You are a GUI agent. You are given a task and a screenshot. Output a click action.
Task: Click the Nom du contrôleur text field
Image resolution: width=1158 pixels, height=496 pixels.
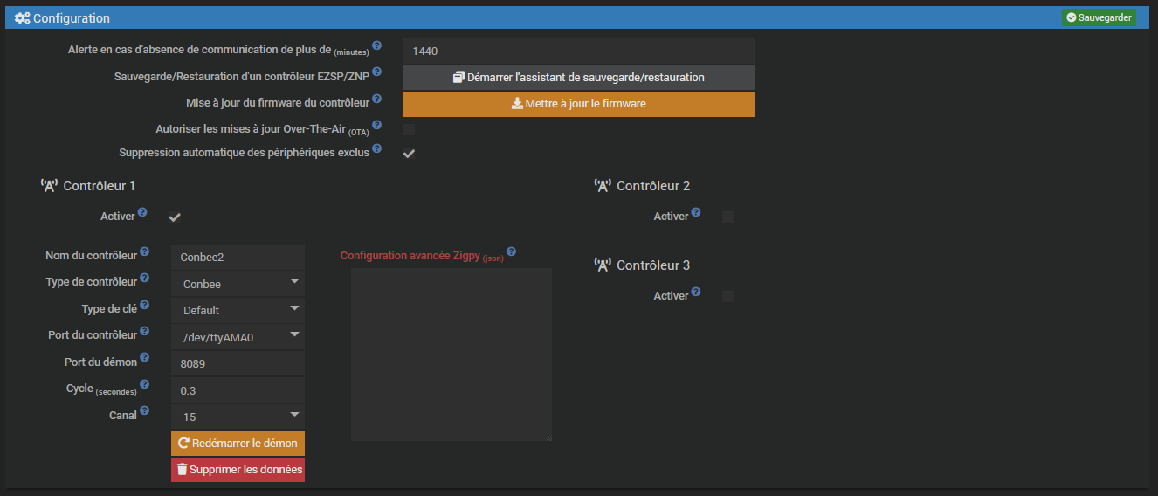(238, 258)
